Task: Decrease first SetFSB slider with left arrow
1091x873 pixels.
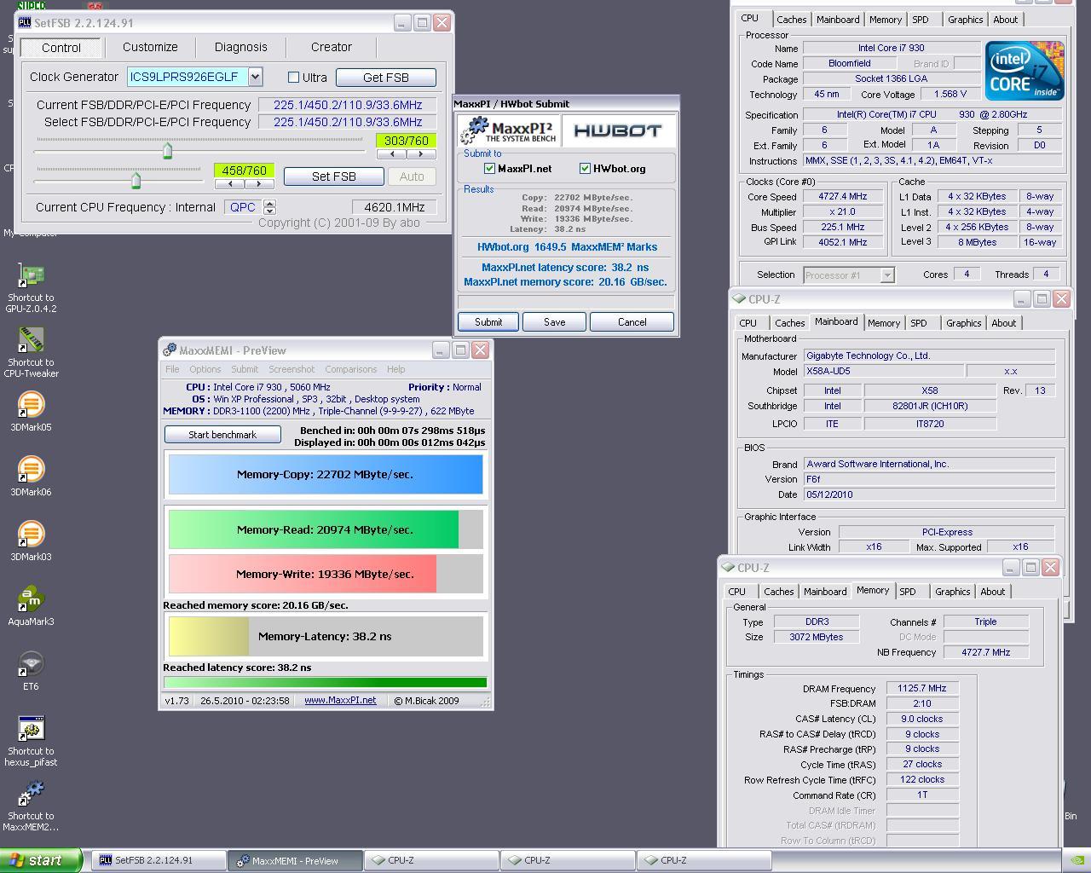Action: click(x=392, y=154)
